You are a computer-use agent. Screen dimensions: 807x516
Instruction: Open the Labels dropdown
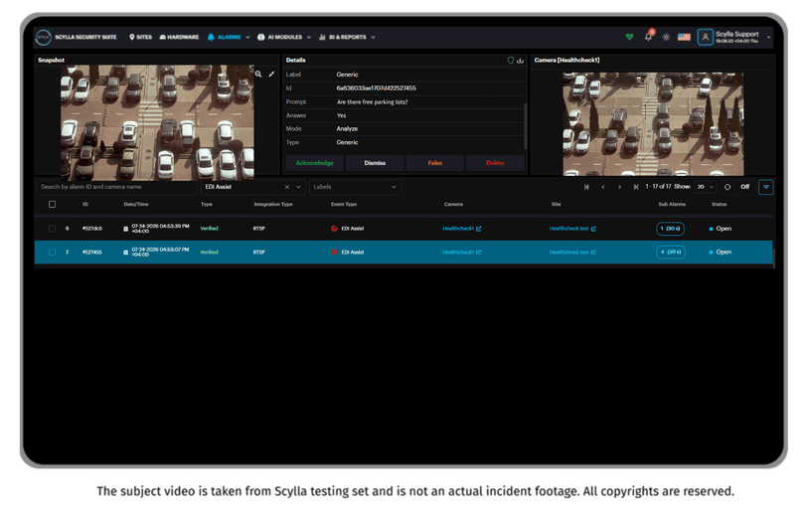(355, 187)
